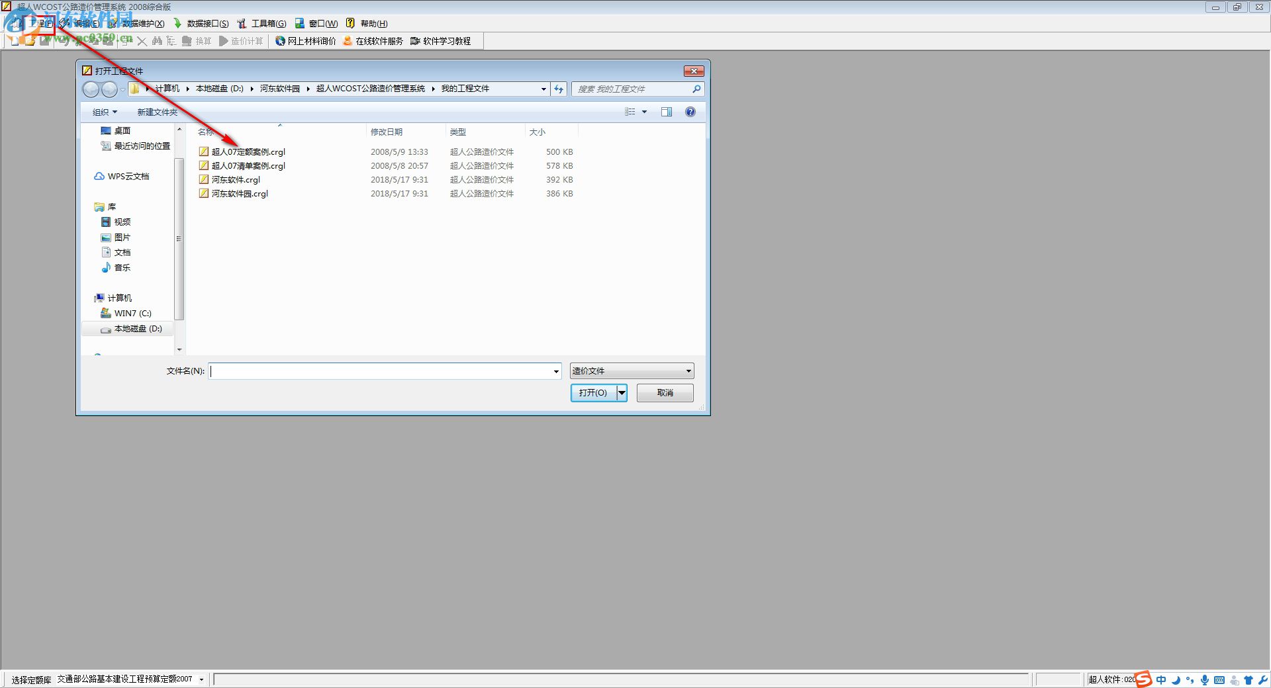Select the 库 node in navigation pane
The image size is (1271, 688).
click(x=106, y=207)
